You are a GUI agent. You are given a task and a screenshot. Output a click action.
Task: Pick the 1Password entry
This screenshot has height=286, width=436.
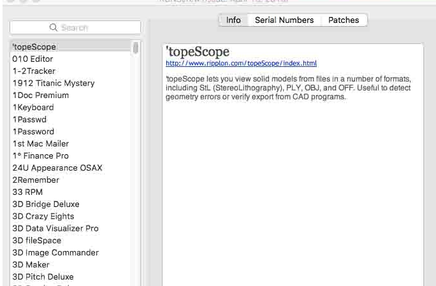[x=71, y=131]
